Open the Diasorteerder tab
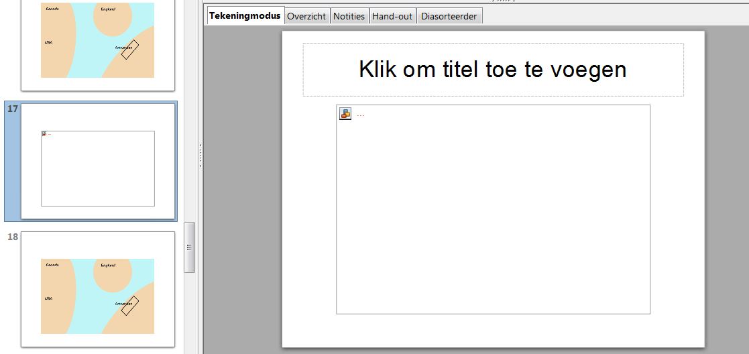Screen dimensions: 749x354 point(449,16)
